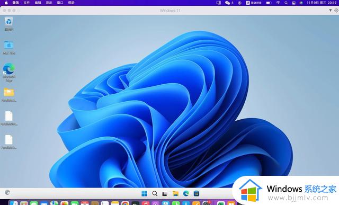The image size is (339, 205).
Task: Switch input method via 简体拼音 indicator
Action: (254, 3)
